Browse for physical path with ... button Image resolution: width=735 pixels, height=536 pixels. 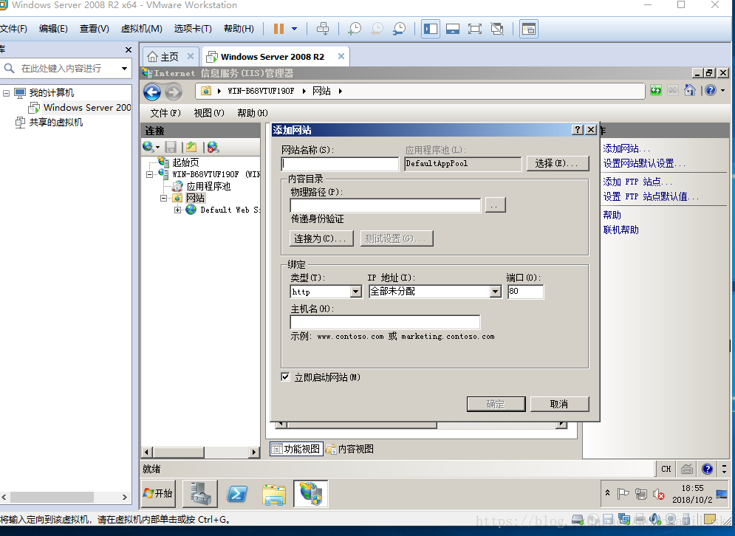[x=495, y=205]
